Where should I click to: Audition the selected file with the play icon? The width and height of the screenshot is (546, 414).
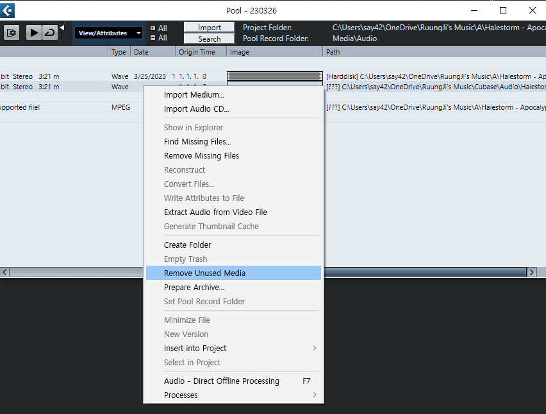coord(33,32)
